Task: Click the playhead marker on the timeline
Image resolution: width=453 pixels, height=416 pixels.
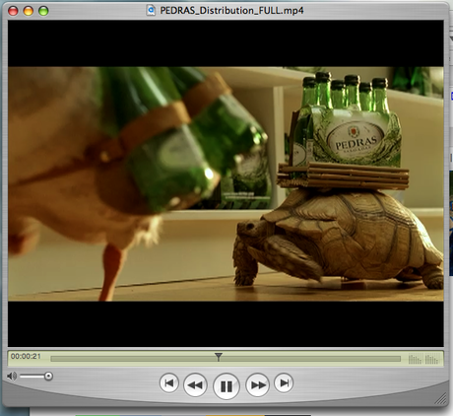Action: click(219, 357)
